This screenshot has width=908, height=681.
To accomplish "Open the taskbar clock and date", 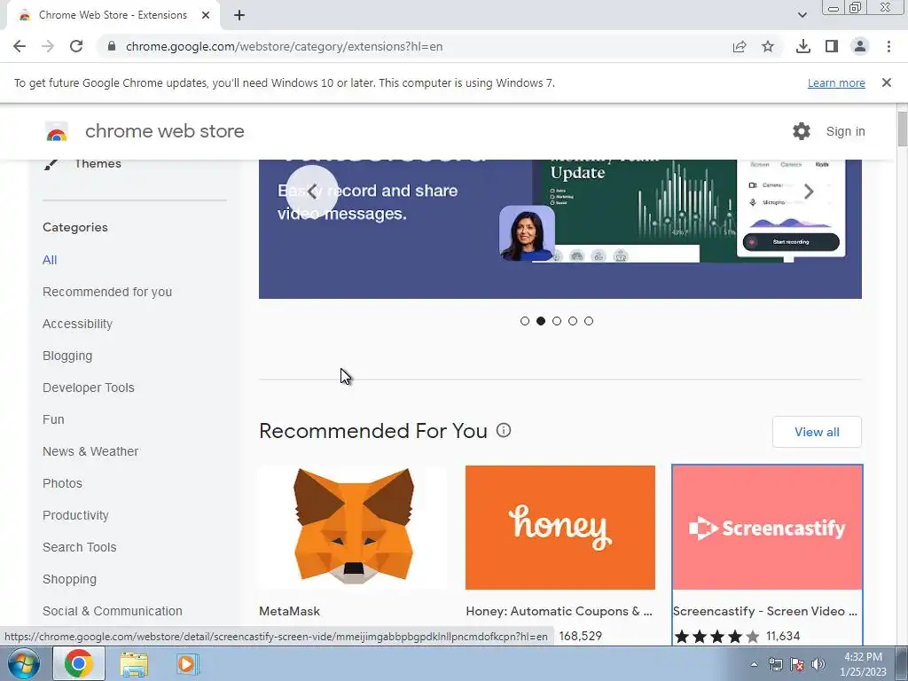I will pos(864,664).
